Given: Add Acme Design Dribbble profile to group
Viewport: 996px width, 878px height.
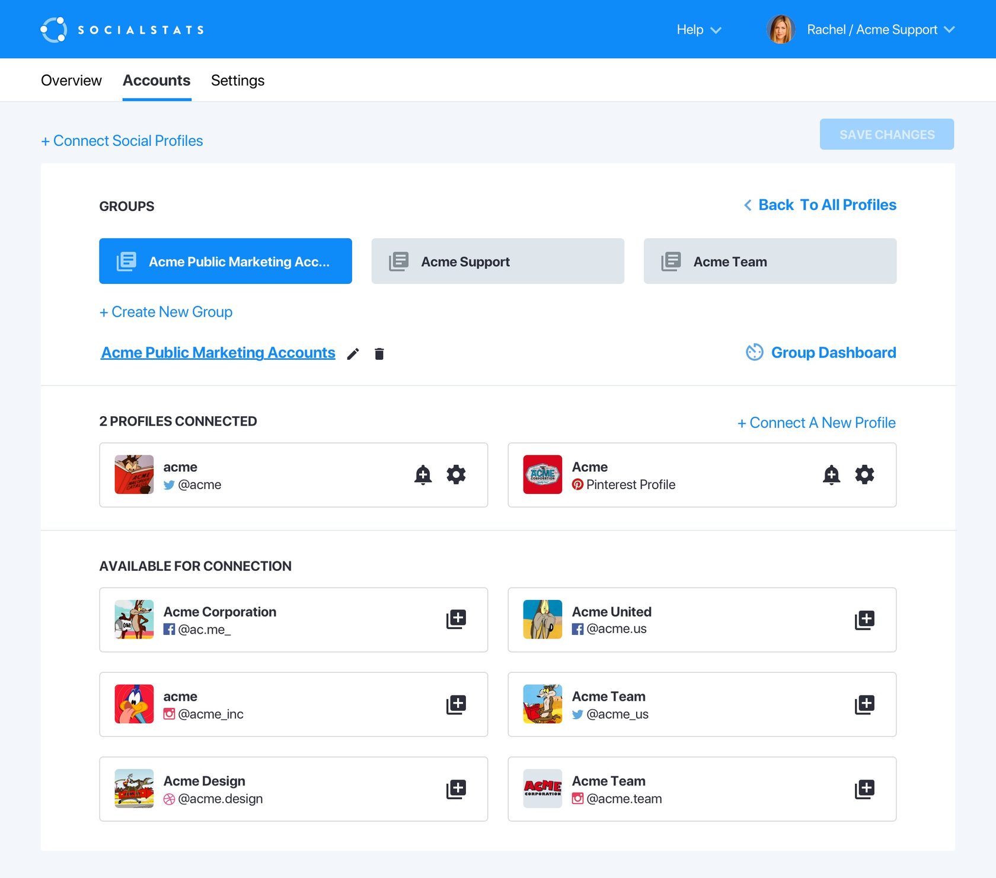Looking at the screenshot, I should click(x=456, y=789).
